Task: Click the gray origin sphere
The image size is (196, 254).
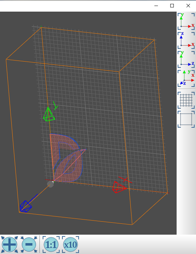Action: click(x=50, y=184)
